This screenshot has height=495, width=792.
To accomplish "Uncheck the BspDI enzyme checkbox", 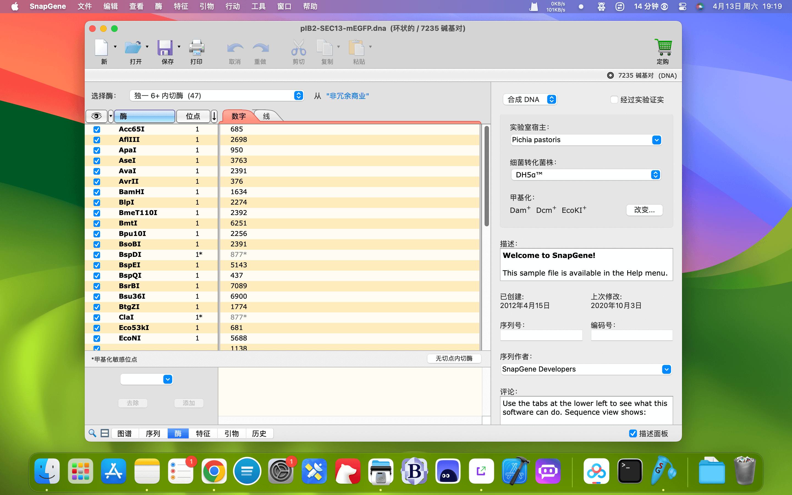I will pos(97,255).
